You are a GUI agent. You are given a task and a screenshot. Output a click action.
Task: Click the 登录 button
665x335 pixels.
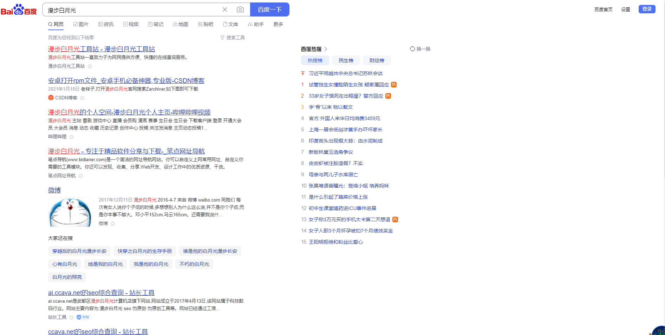tap(647, 9)
